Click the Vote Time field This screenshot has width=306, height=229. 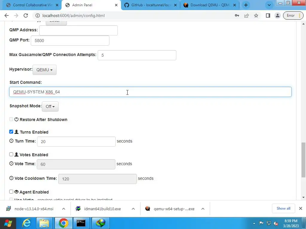(x=76, y=164)
